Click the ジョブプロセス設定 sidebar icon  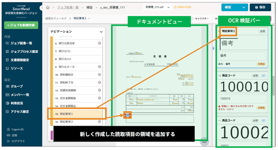(7, 52)
